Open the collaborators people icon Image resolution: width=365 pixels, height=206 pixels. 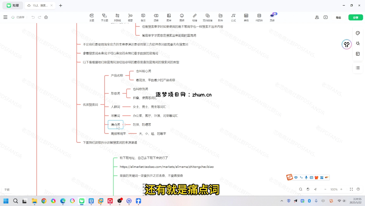click(317, 17)
